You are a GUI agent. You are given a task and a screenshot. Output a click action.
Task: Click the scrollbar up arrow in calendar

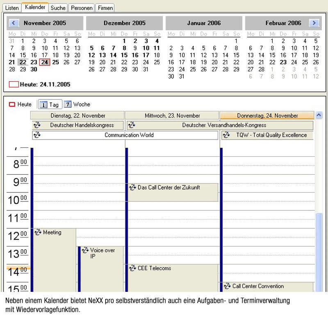click(x=319, y=115)
